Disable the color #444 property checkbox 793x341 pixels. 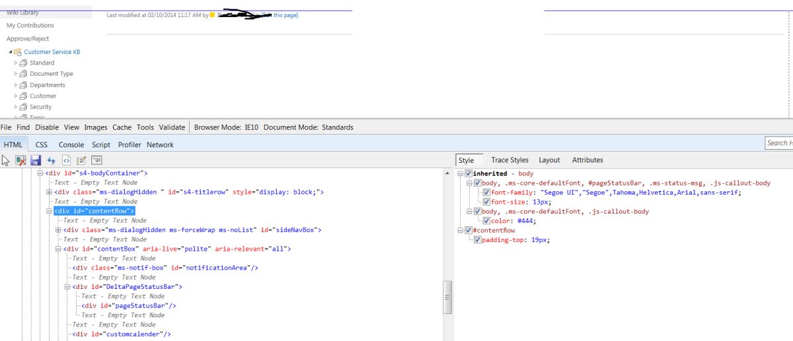point(487,221)
